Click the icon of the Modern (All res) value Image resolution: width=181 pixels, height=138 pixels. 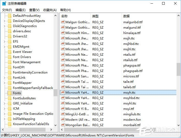pos(63,119)
